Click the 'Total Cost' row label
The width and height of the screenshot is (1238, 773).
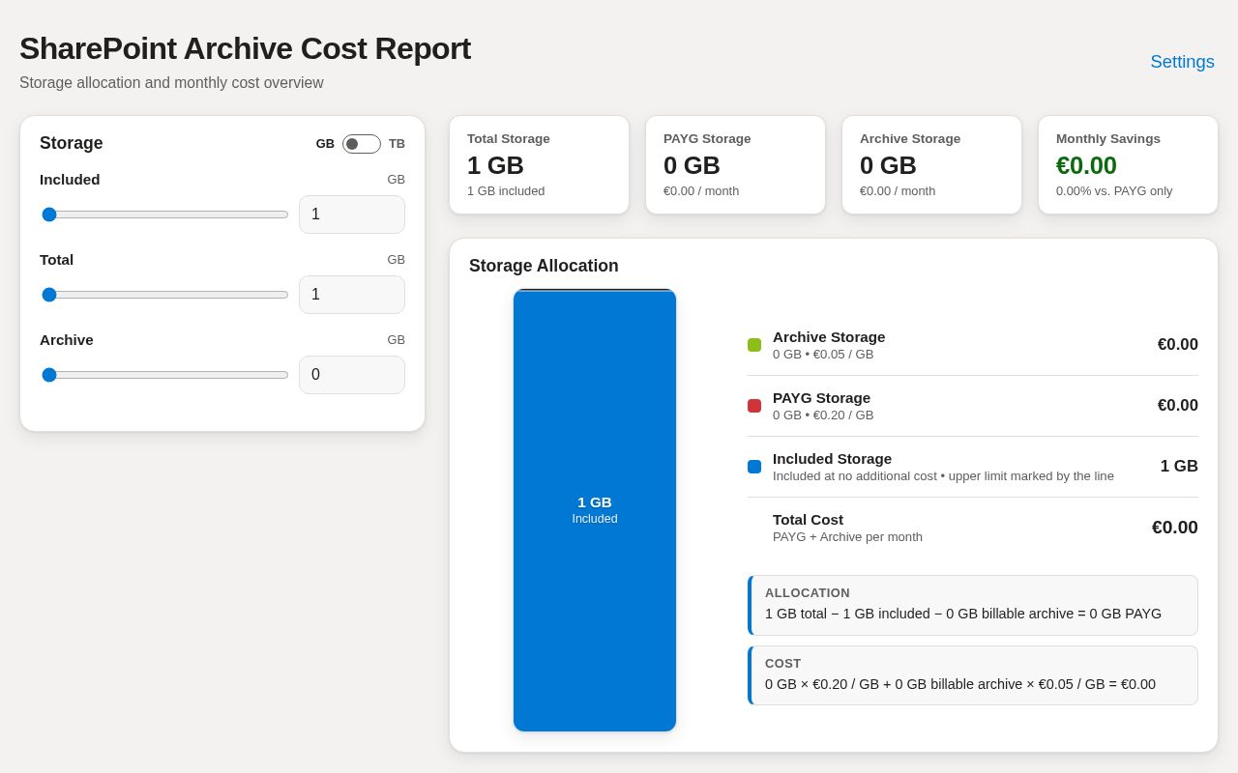point(808,520)
